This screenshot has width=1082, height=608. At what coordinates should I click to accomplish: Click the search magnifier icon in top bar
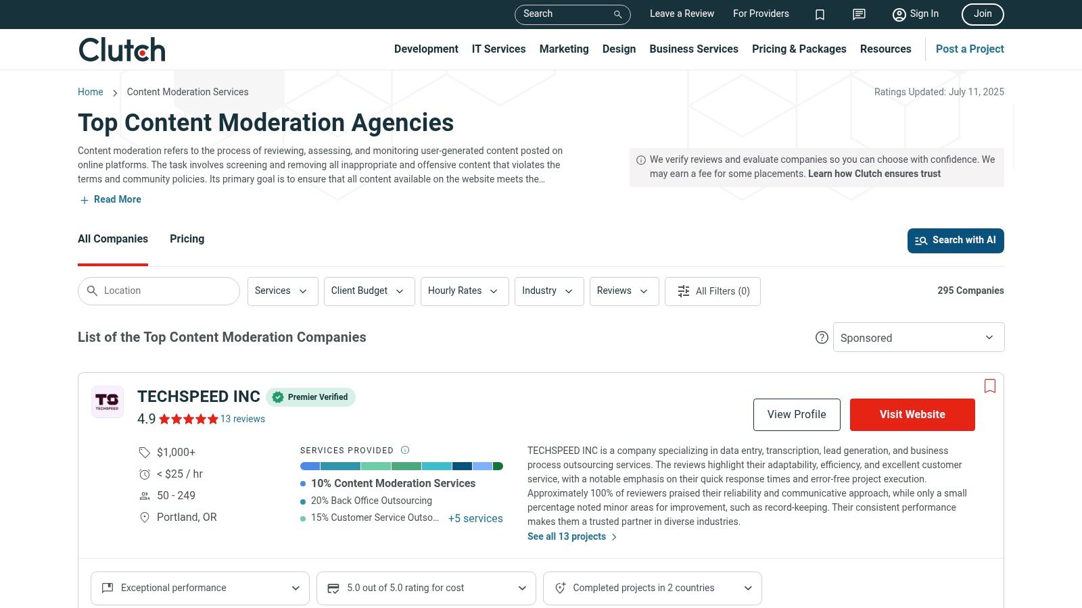(x=617, y=14)
